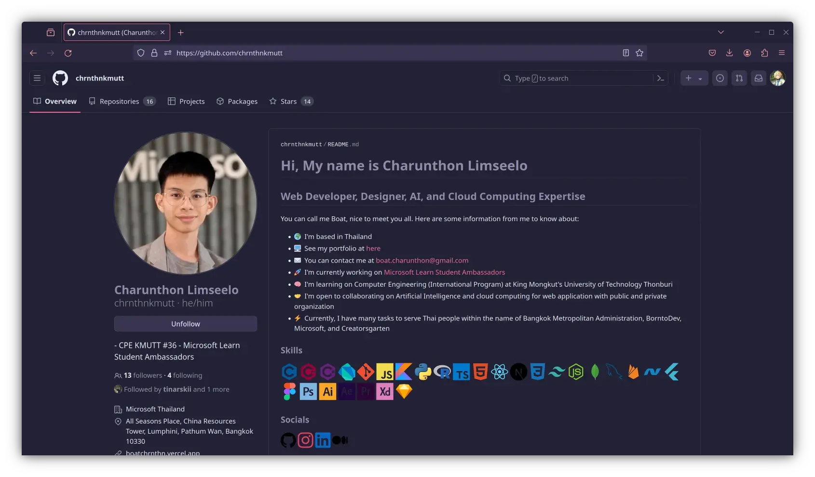
Task: Open portfolio 'here' link
Action: (373, 249)
